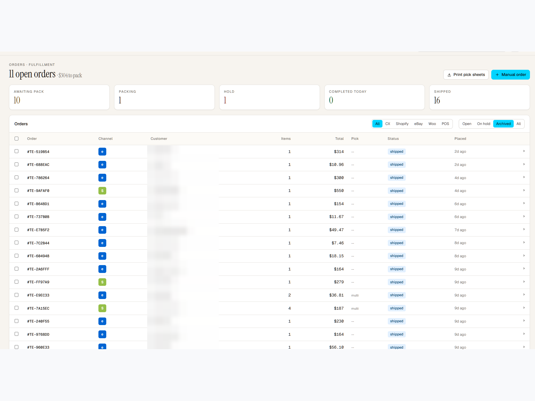Filter orders by Woo channel
535x401 pixels.
(432, 124)
